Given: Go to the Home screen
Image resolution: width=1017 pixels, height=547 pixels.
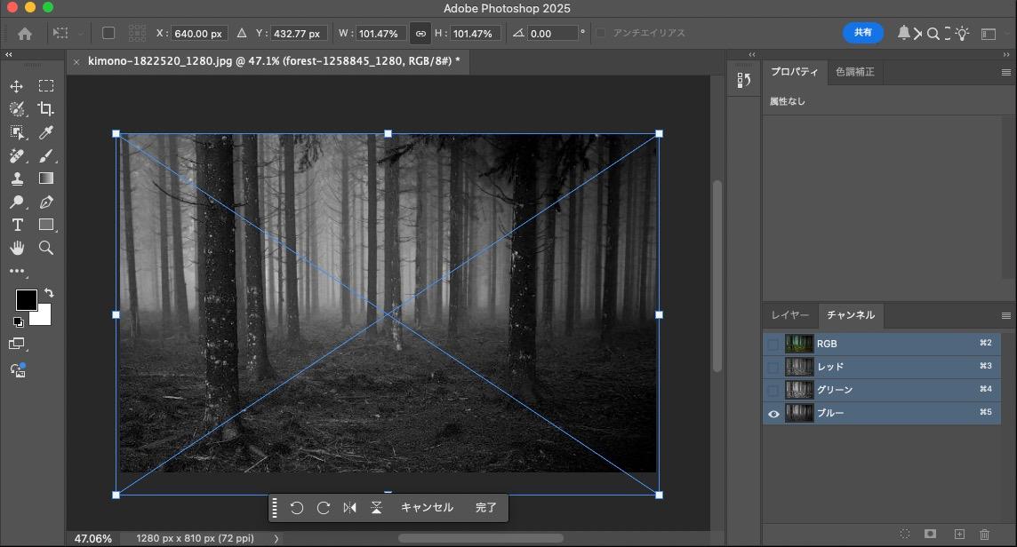Looking at the screenshot, I should click(25, 34).
